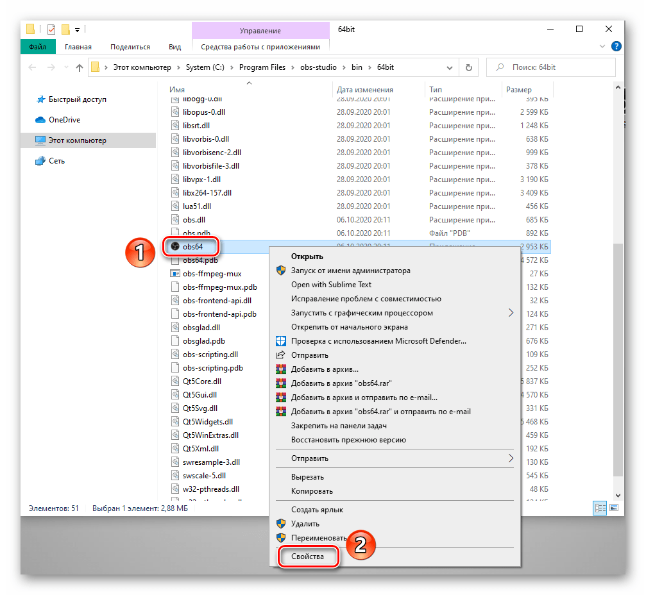Screen dimensions: 646x595
Task: Expand the address bar history dropdown
Action: coord(450,68)
